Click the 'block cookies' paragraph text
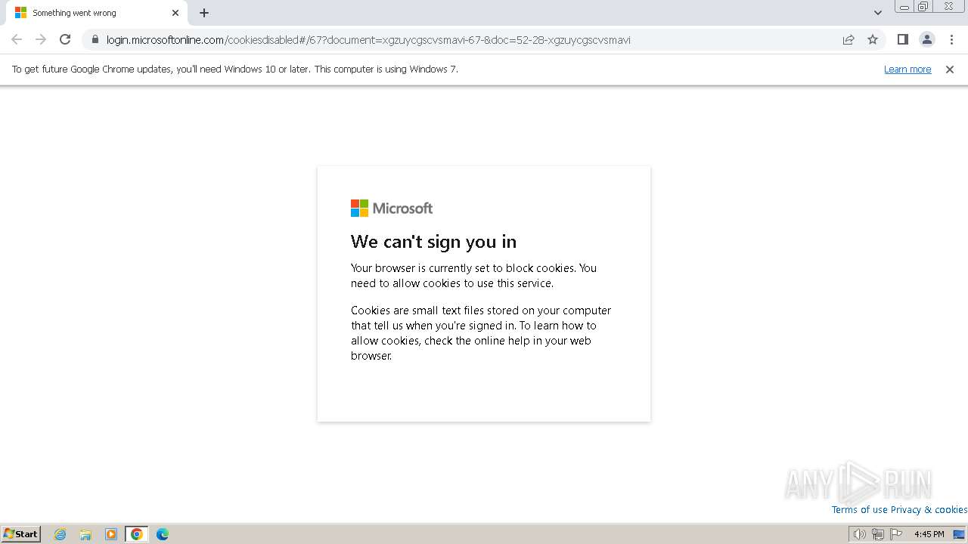 pyautogui.click(x=473, y=276)
